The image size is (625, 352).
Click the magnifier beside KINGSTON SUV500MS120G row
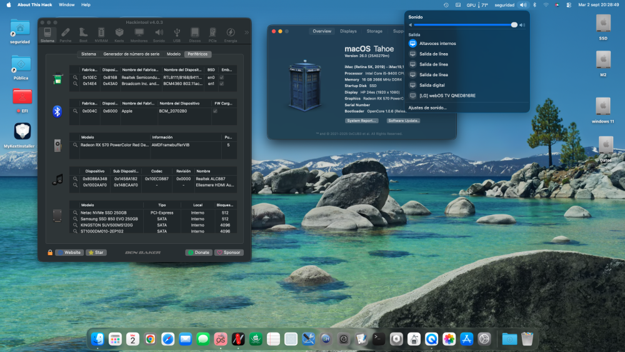[75, 225]
